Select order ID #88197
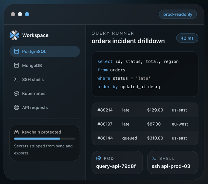This screenshot has width=208, height=184. click(x=105, y=124)
